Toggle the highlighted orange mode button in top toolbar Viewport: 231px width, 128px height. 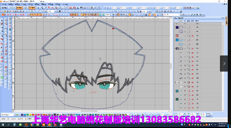pos(19,8)
